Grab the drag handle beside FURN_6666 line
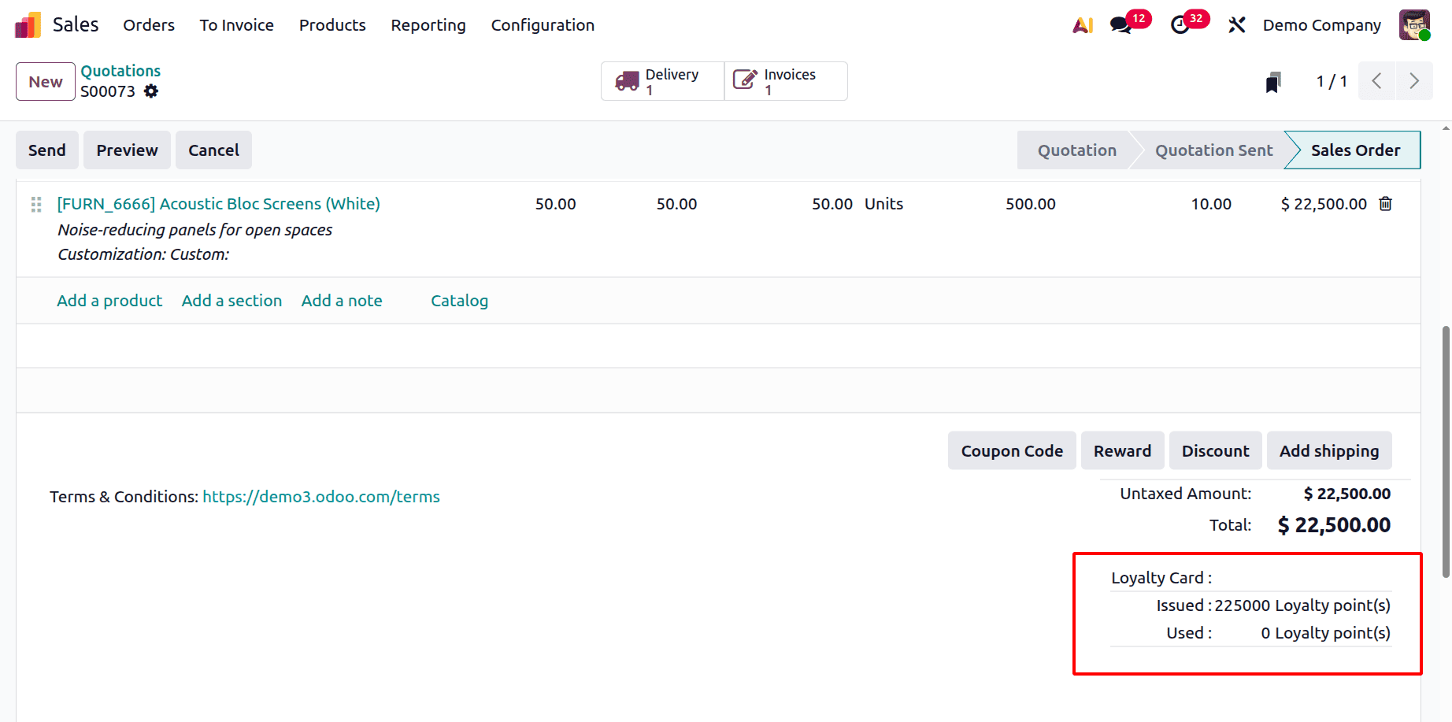The image size is (1452, 722). click(35, 204)
